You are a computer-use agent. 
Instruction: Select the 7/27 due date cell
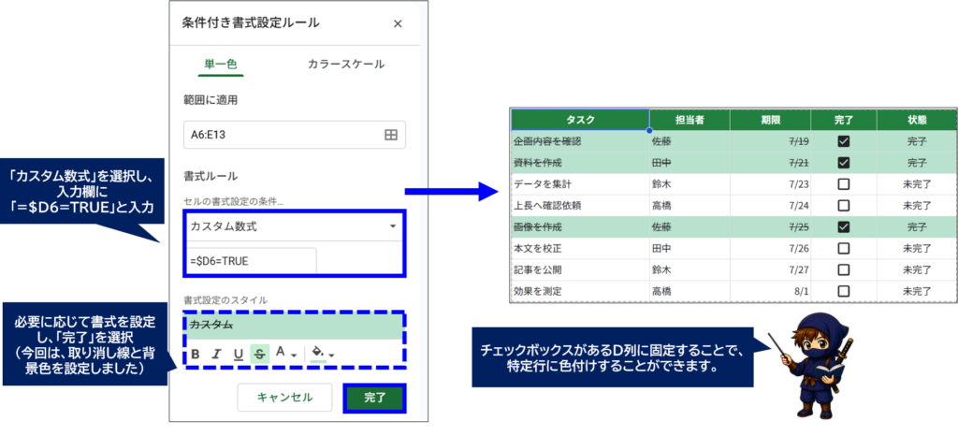click(771, 269)
